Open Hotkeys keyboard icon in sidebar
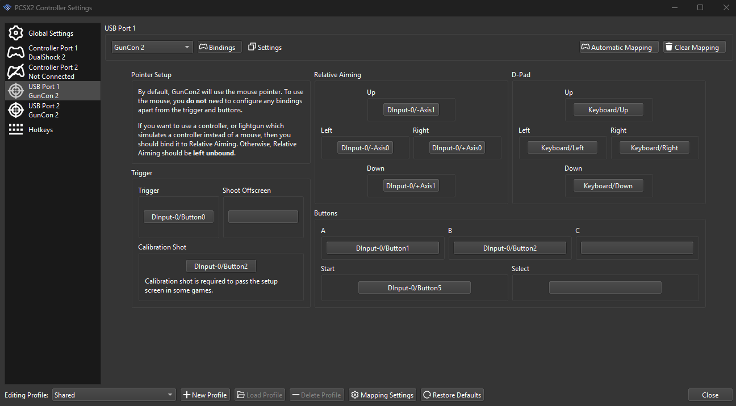Image resolution: width=736 pixels, height=406 pixels. click(x=16, y=129)
